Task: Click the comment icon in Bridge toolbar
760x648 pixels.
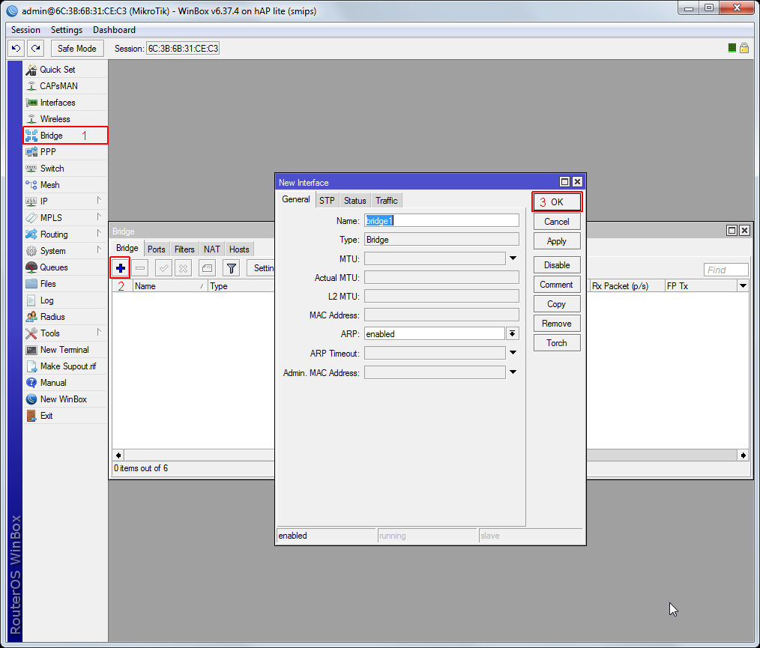Action: tap(208, 267)
